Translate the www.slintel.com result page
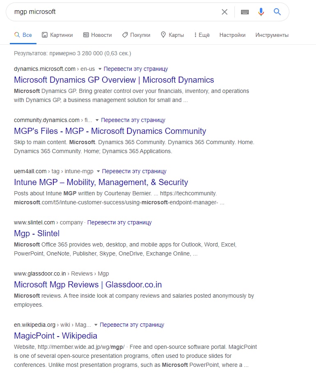Screen dimensions: 316x373 point(120,222)
